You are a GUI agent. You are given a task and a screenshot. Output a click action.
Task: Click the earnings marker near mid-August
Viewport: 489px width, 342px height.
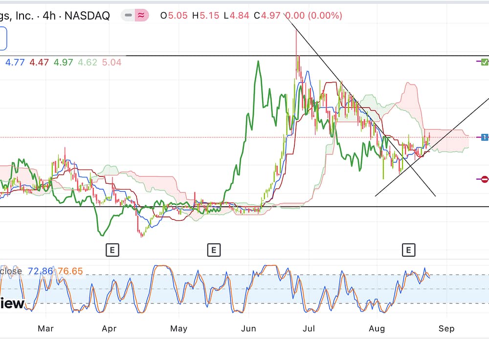pos(408,250)
